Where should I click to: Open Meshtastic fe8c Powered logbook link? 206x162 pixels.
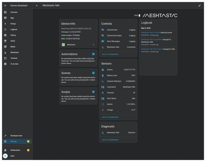[x=150, y=32]
